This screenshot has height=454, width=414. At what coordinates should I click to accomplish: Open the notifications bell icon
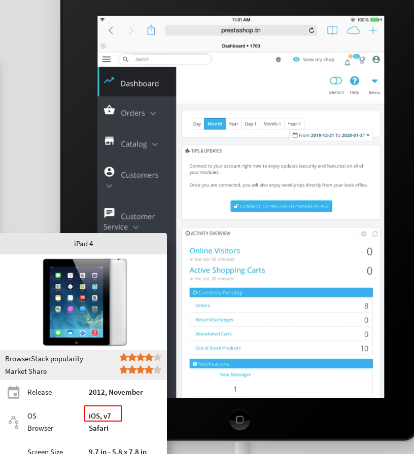point(348,62)
